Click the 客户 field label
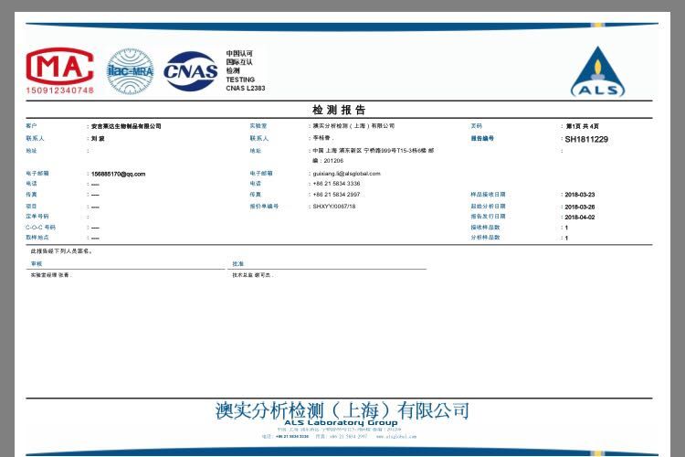This screenshot has width=685, height=457. pos(31,126)
